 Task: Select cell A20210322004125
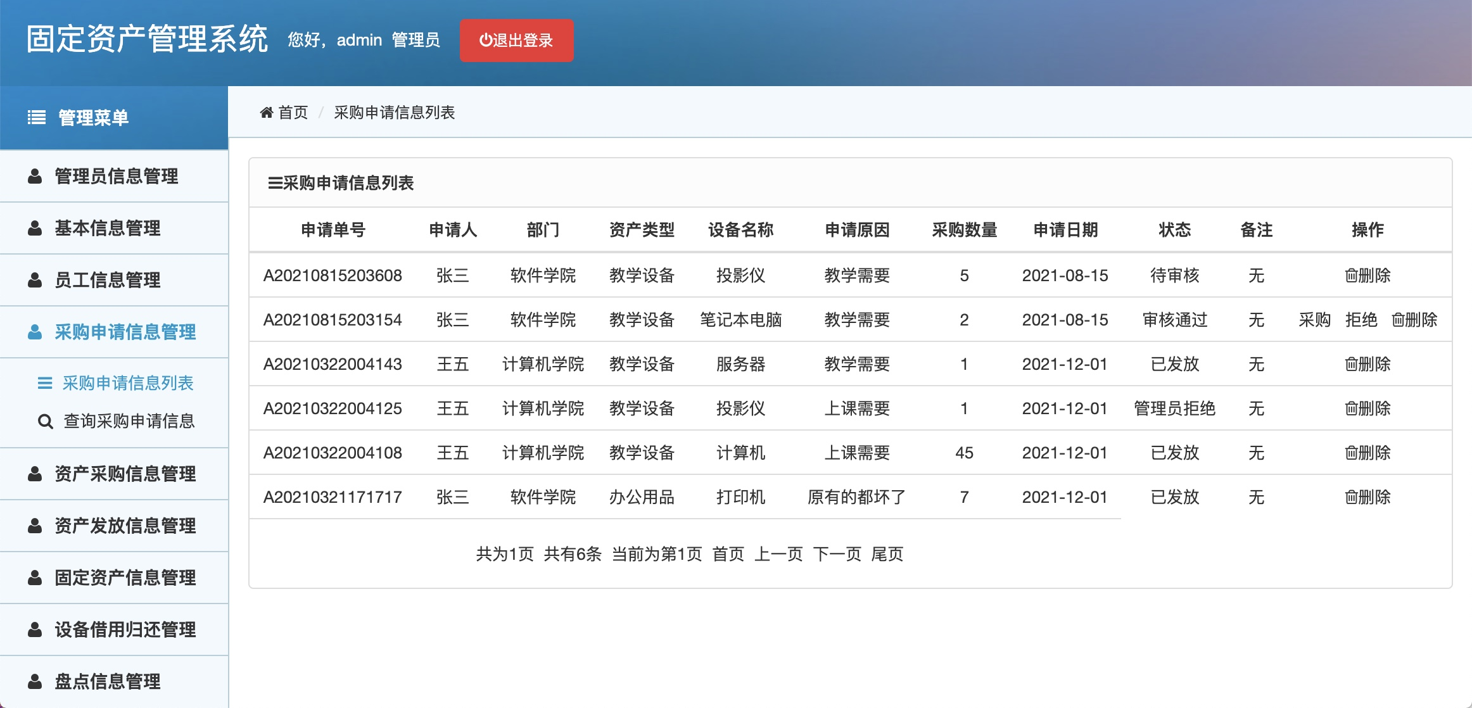click(x=333, y=408)
